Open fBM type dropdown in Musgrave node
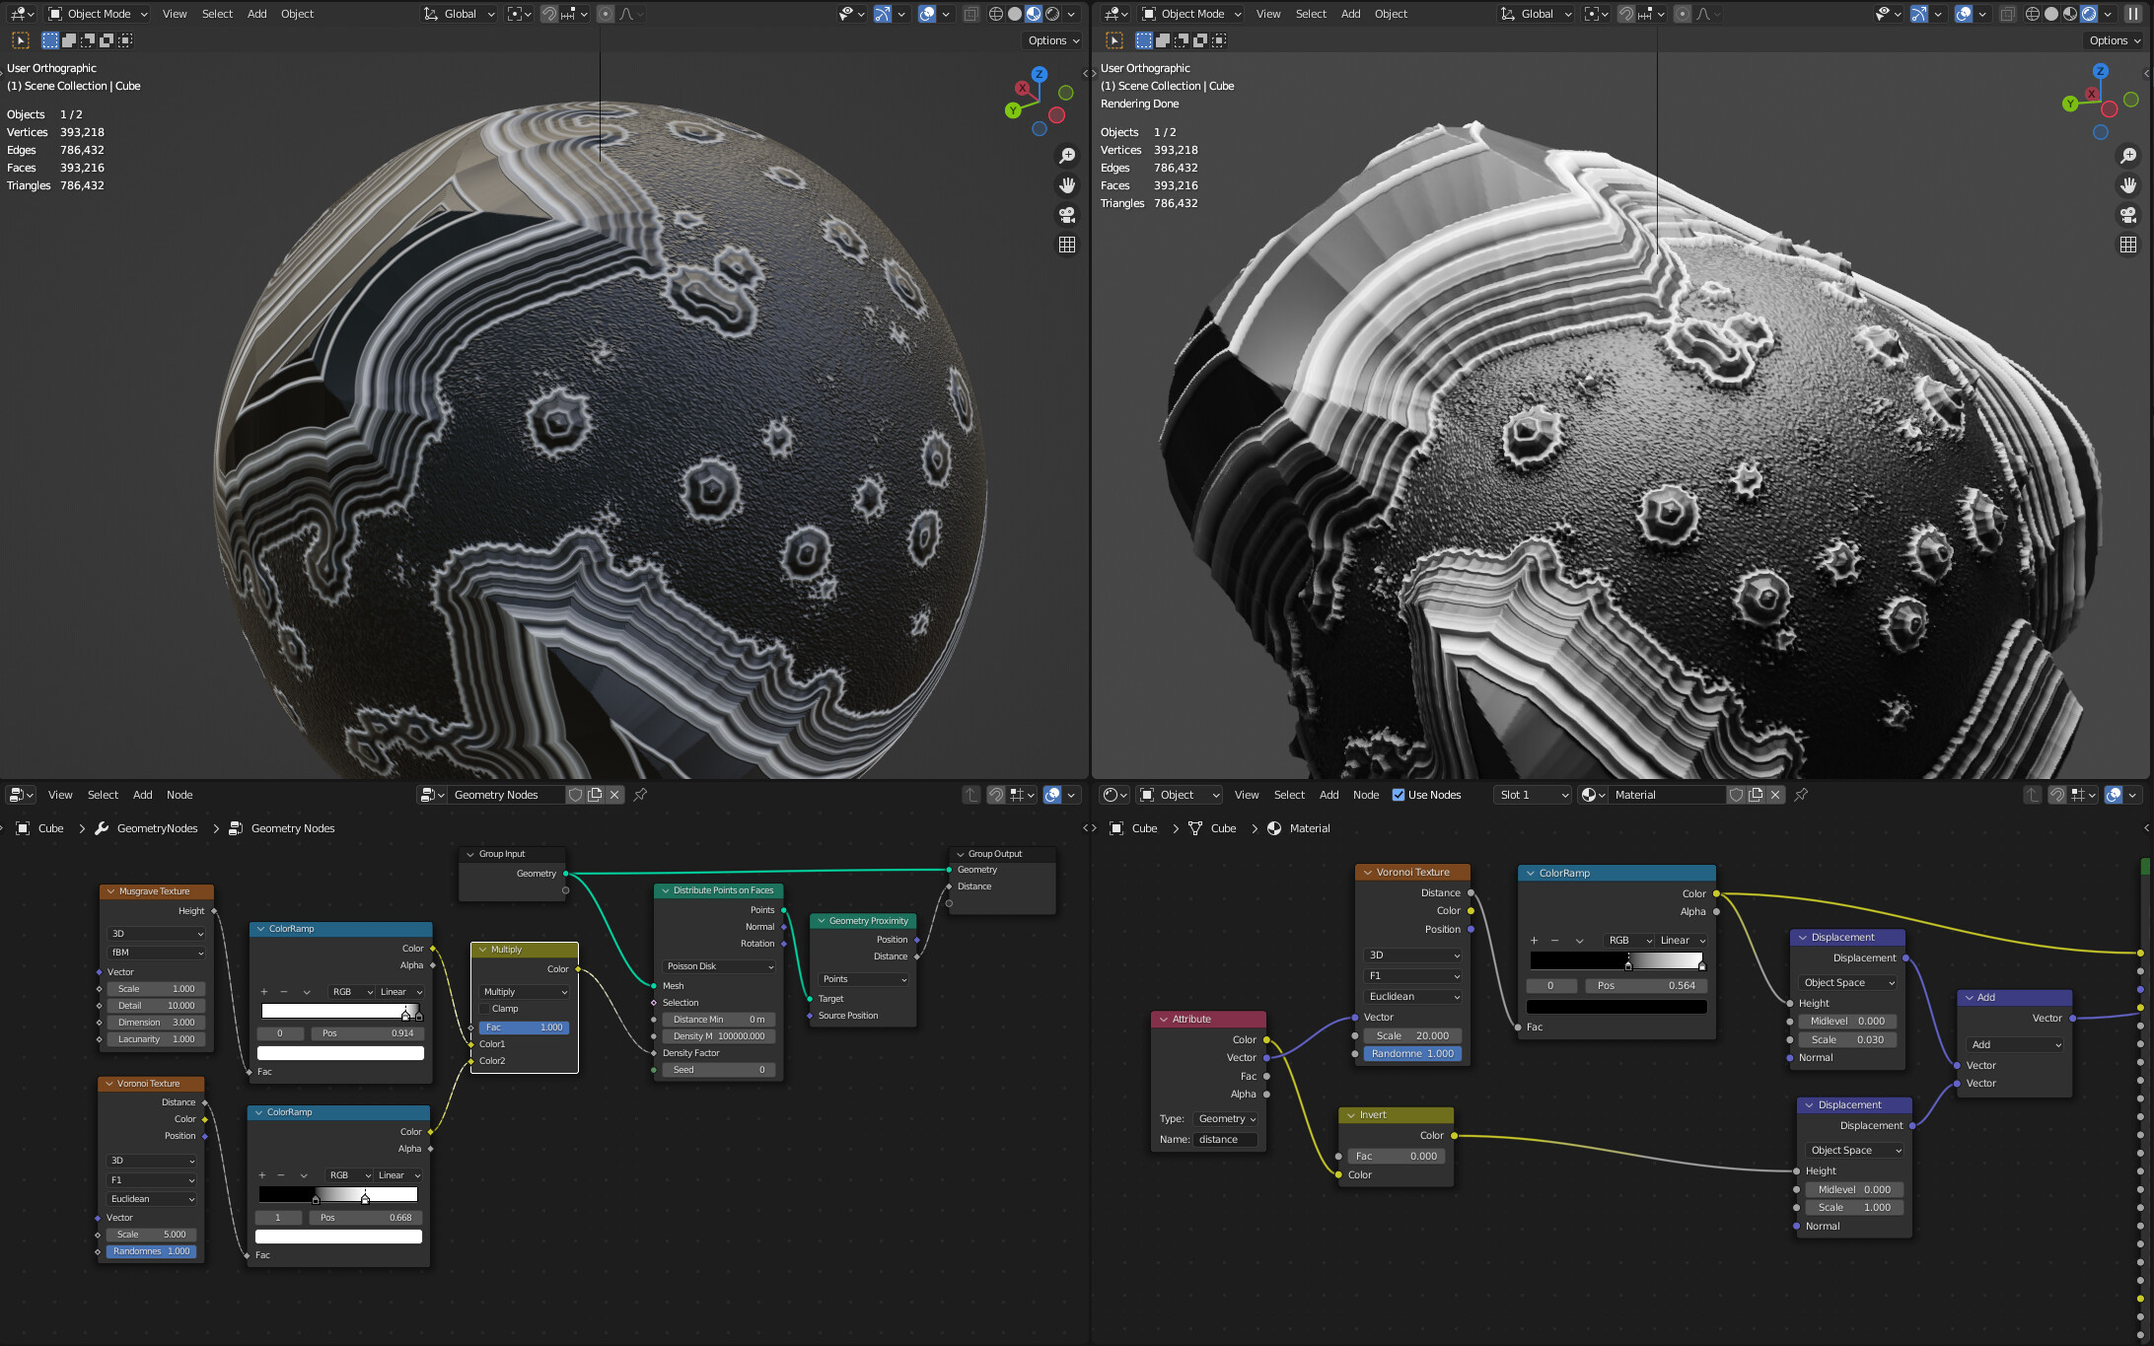Viewport: 2154px width, 1346px height. pyautogui.click(x=157, y=953)
